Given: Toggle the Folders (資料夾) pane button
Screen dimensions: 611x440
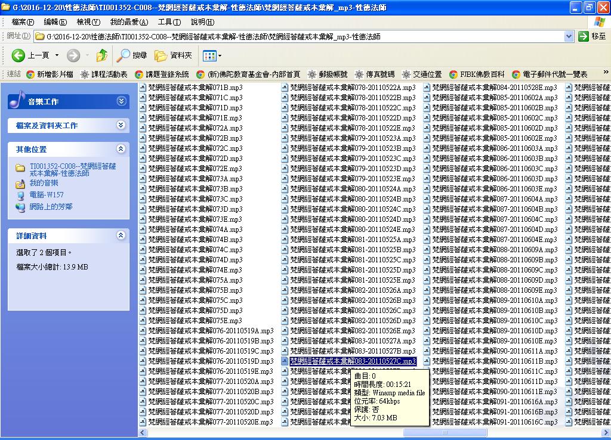Looking at the screenshot, I should click(173, 55).
